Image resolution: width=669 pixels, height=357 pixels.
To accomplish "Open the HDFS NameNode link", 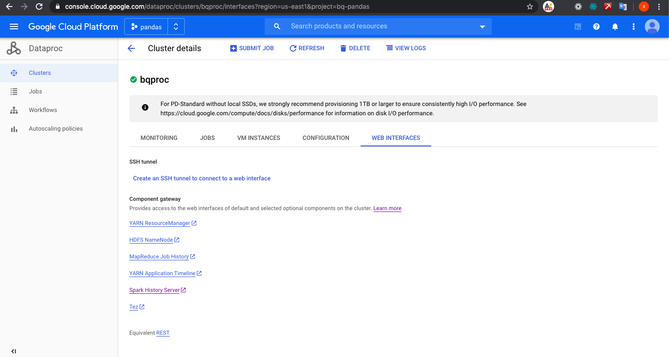I will click(x=154, y=240).
